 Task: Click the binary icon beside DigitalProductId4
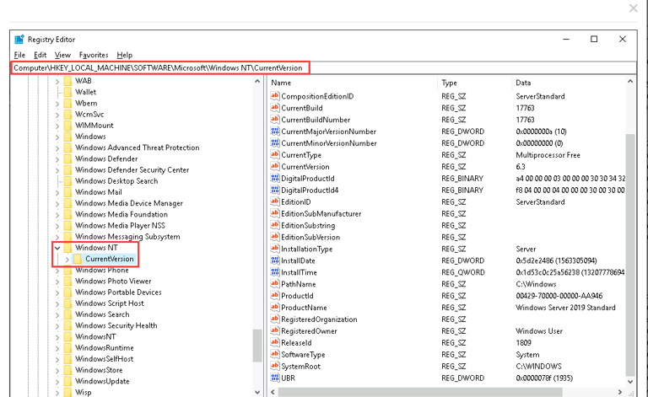pyautogui.click(x=275, y=190)
